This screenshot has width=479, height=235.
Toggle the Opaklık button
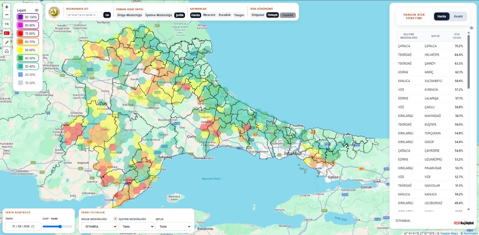[288, 15]
